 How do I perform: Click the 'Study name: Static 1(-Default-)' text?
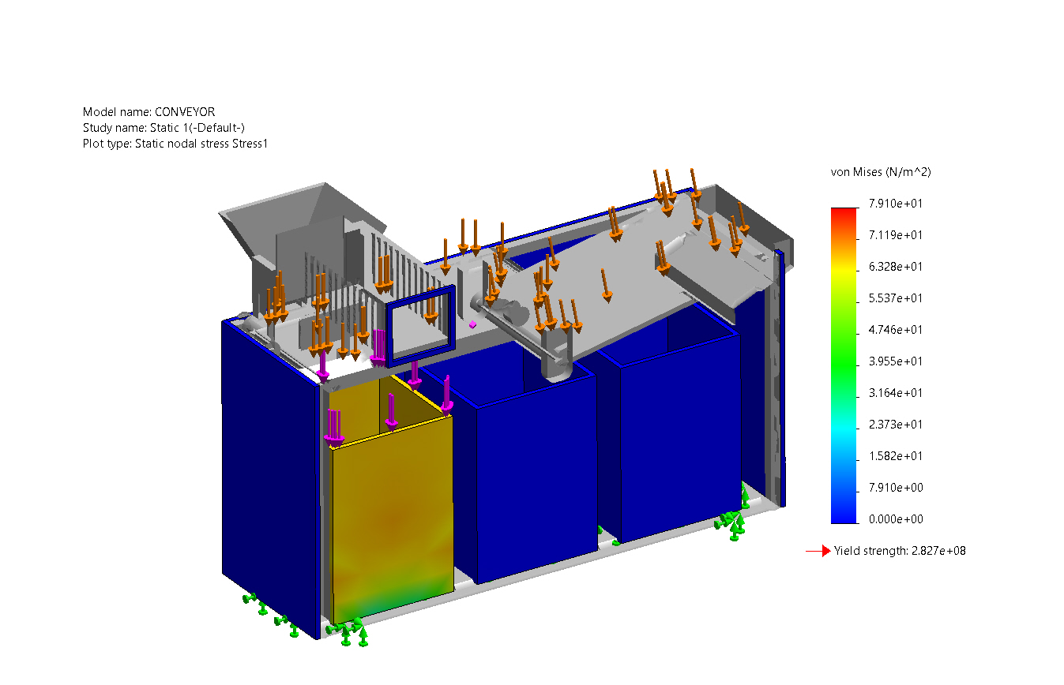164,128
